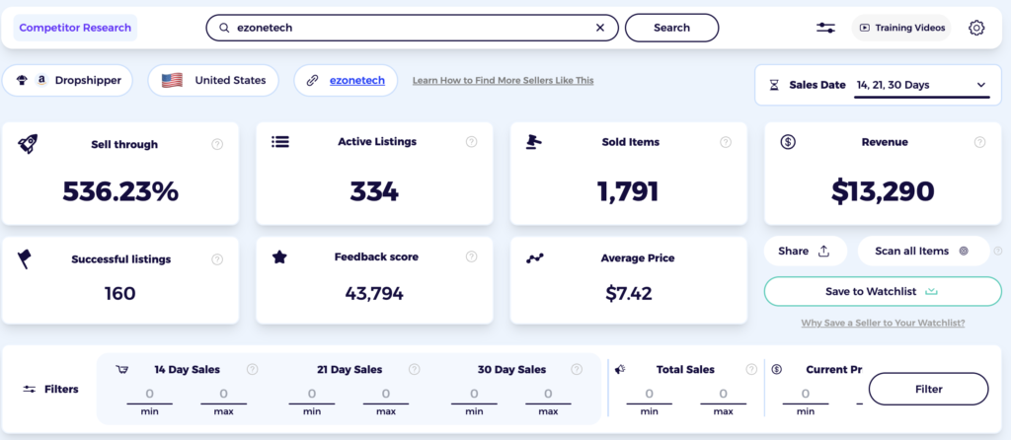Open the ezonetech seller link
This screenshot has height=440, width=1011.
point(357,81)
